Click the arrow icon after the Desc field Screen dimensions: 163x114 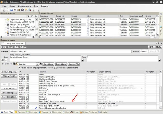point(159,60)
